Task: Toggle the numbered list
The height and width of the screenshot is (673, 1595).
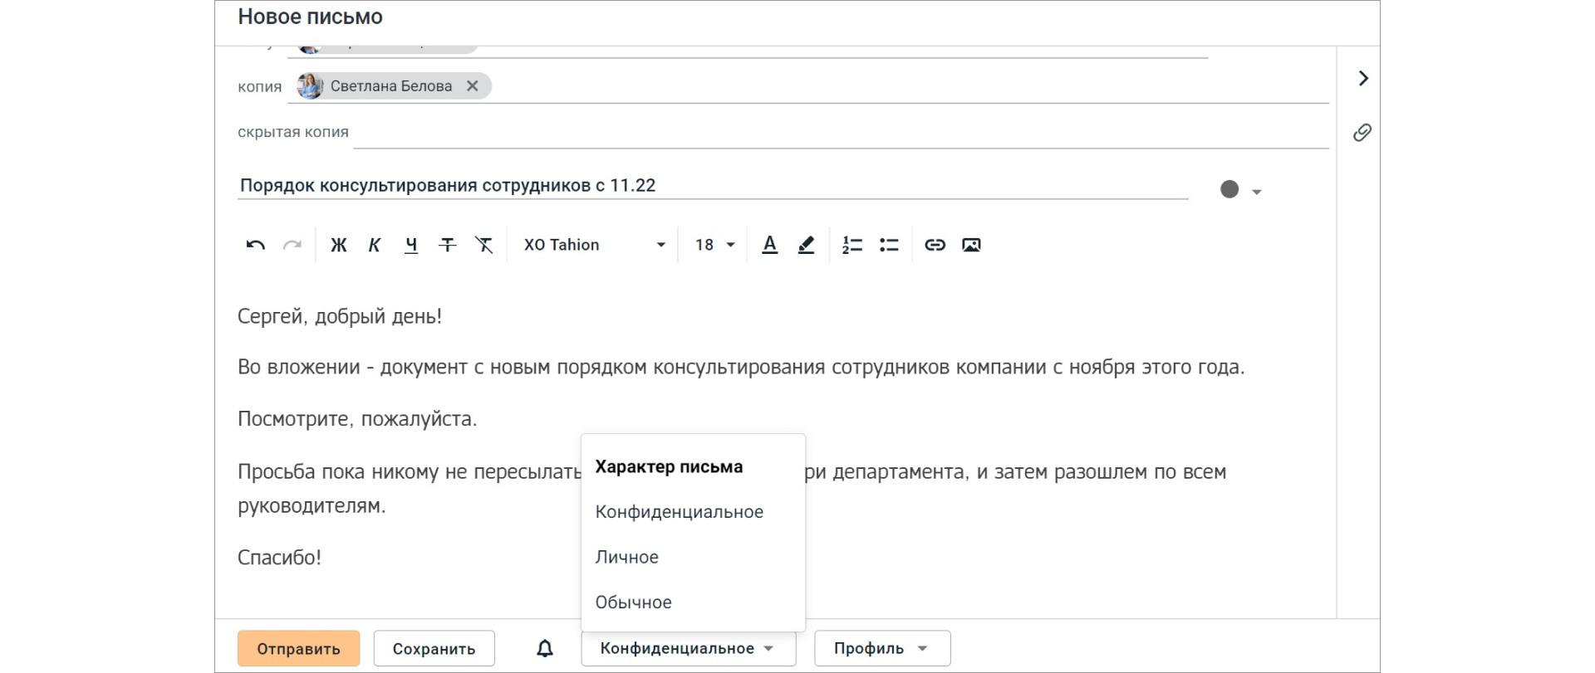Action: [852, 245]
